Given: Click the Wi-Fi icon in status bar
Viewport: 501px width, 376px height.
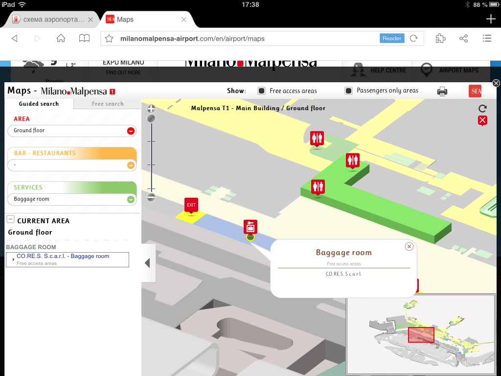Looking at the screenshot, I should pyautogui.click(x=22, y=4).
